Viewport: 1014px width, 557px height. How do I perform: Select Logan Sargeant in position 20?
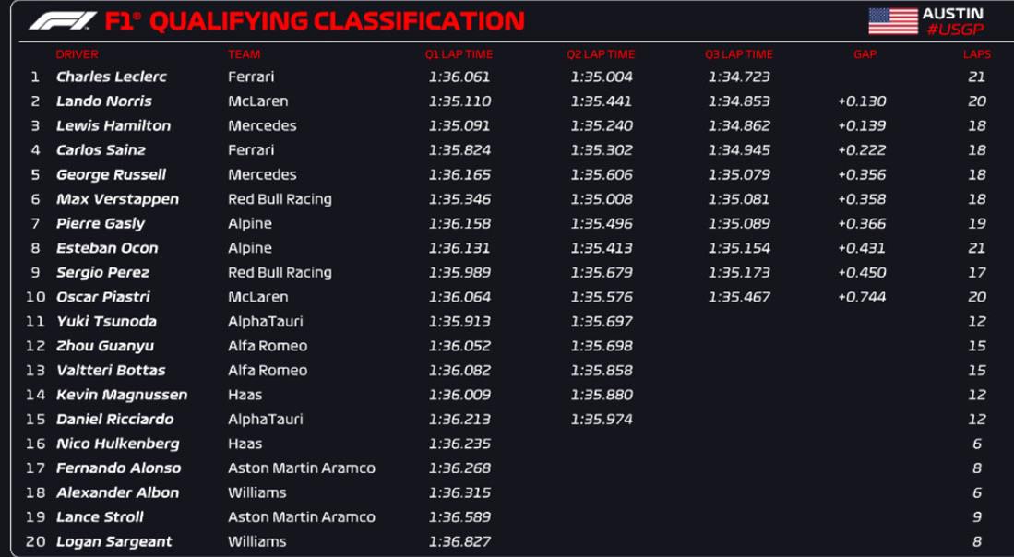coord(113,541)
